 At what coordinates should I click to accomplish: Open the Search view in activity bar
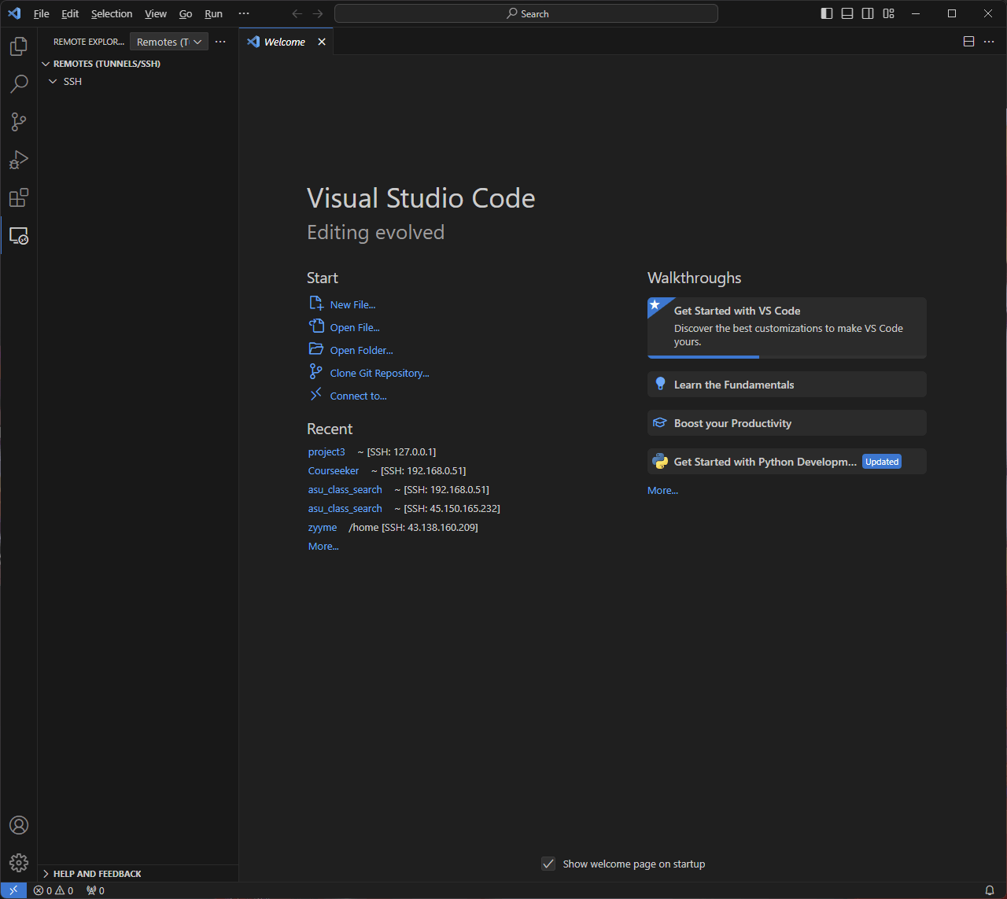pyautogui.click(x=19, y=84)
